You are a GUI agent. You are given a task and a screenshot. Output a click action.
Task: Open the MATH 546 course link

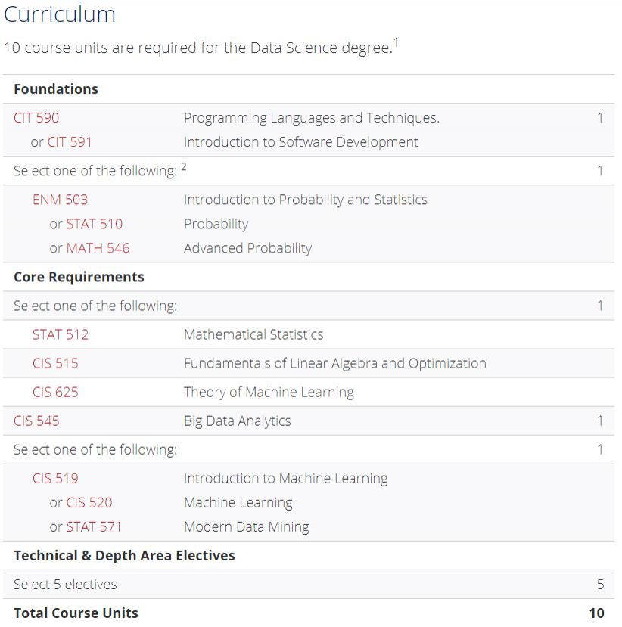coord(98,248)
